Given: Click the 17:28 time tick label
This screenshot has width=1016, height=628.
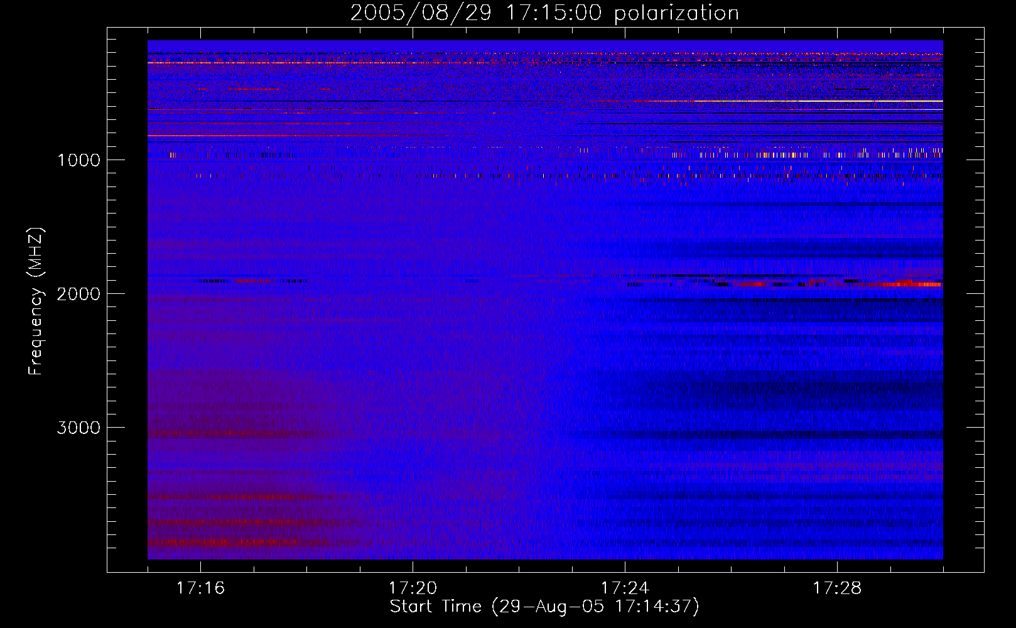Looking at the screenshot, I should click(x=837, y=588).
